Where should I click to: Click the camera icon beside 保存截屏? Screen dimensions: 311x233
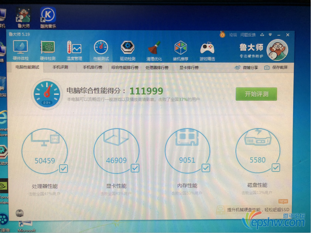point(267,68)
